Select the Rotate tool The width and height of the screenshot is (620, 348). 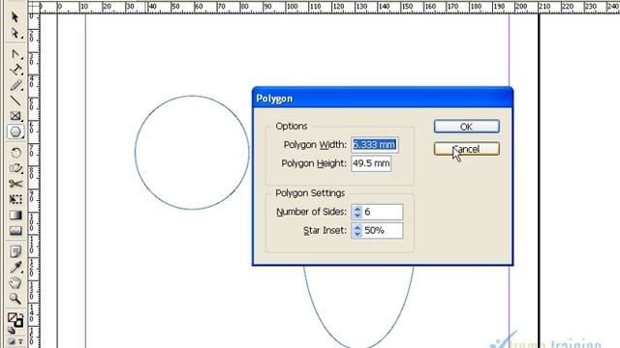[15, 153]
